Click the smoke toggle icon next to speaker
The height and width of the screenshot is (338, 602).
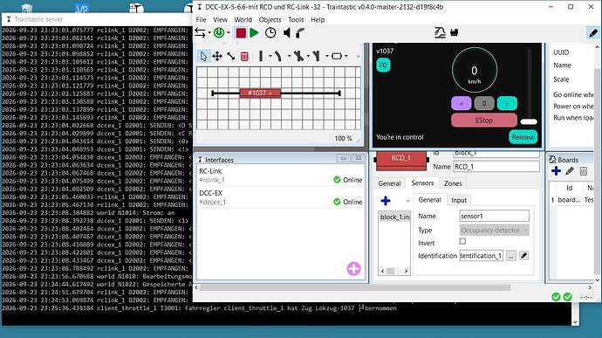tap(300, 33)
